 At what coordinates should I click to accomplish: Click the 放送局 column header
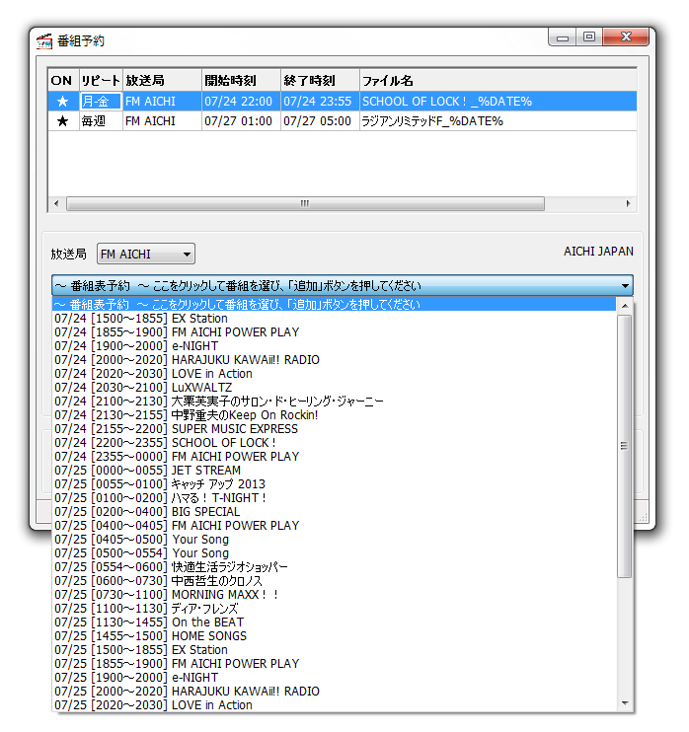tap(162, 80)
